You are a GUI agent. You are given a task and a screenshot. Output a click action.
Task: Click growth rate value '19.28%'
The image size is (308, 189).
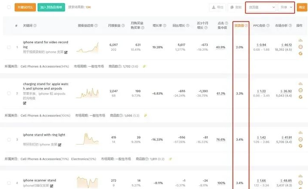tap(158, 47)
